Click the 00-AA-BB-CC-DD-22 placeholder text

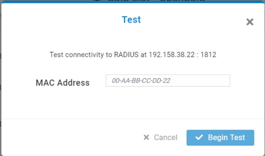click(x=141, y=81)
